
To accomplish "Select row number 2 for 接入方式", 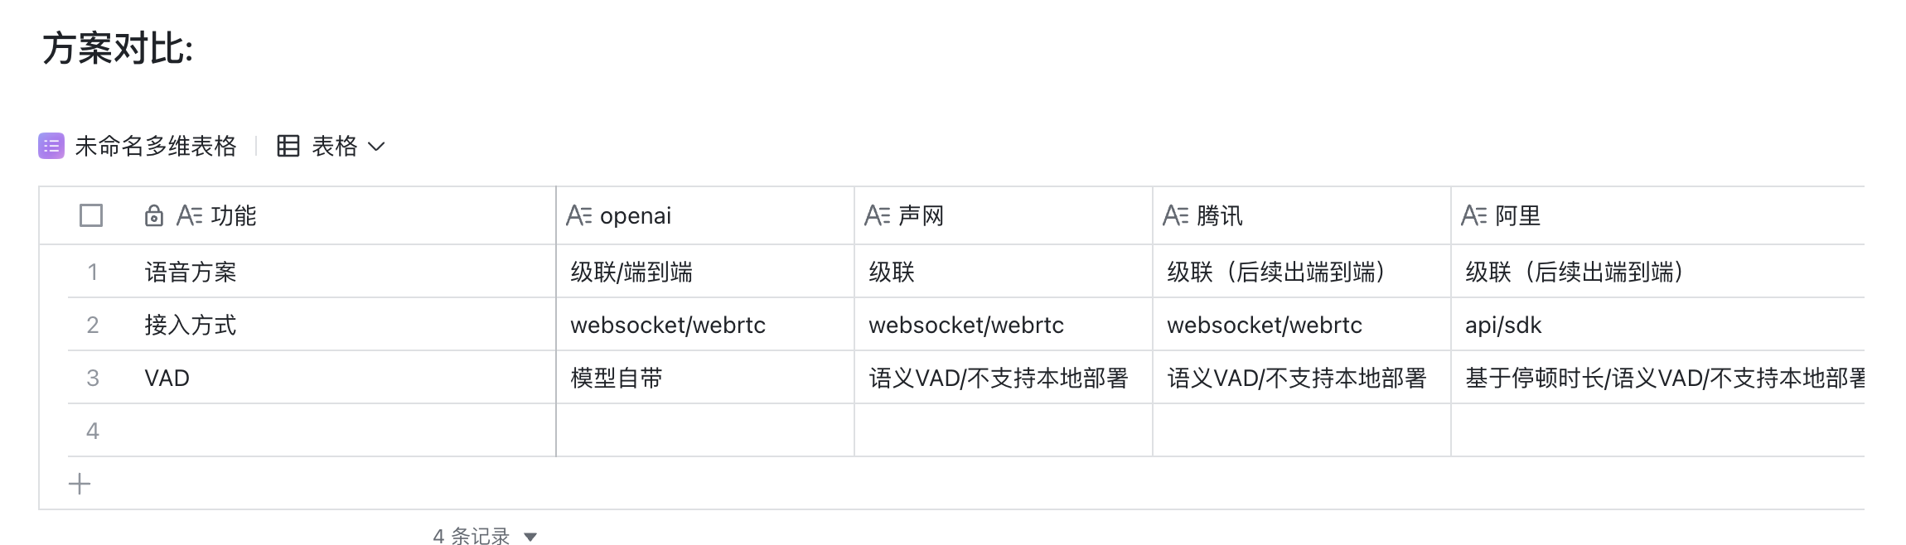I will tap(93, 325).
